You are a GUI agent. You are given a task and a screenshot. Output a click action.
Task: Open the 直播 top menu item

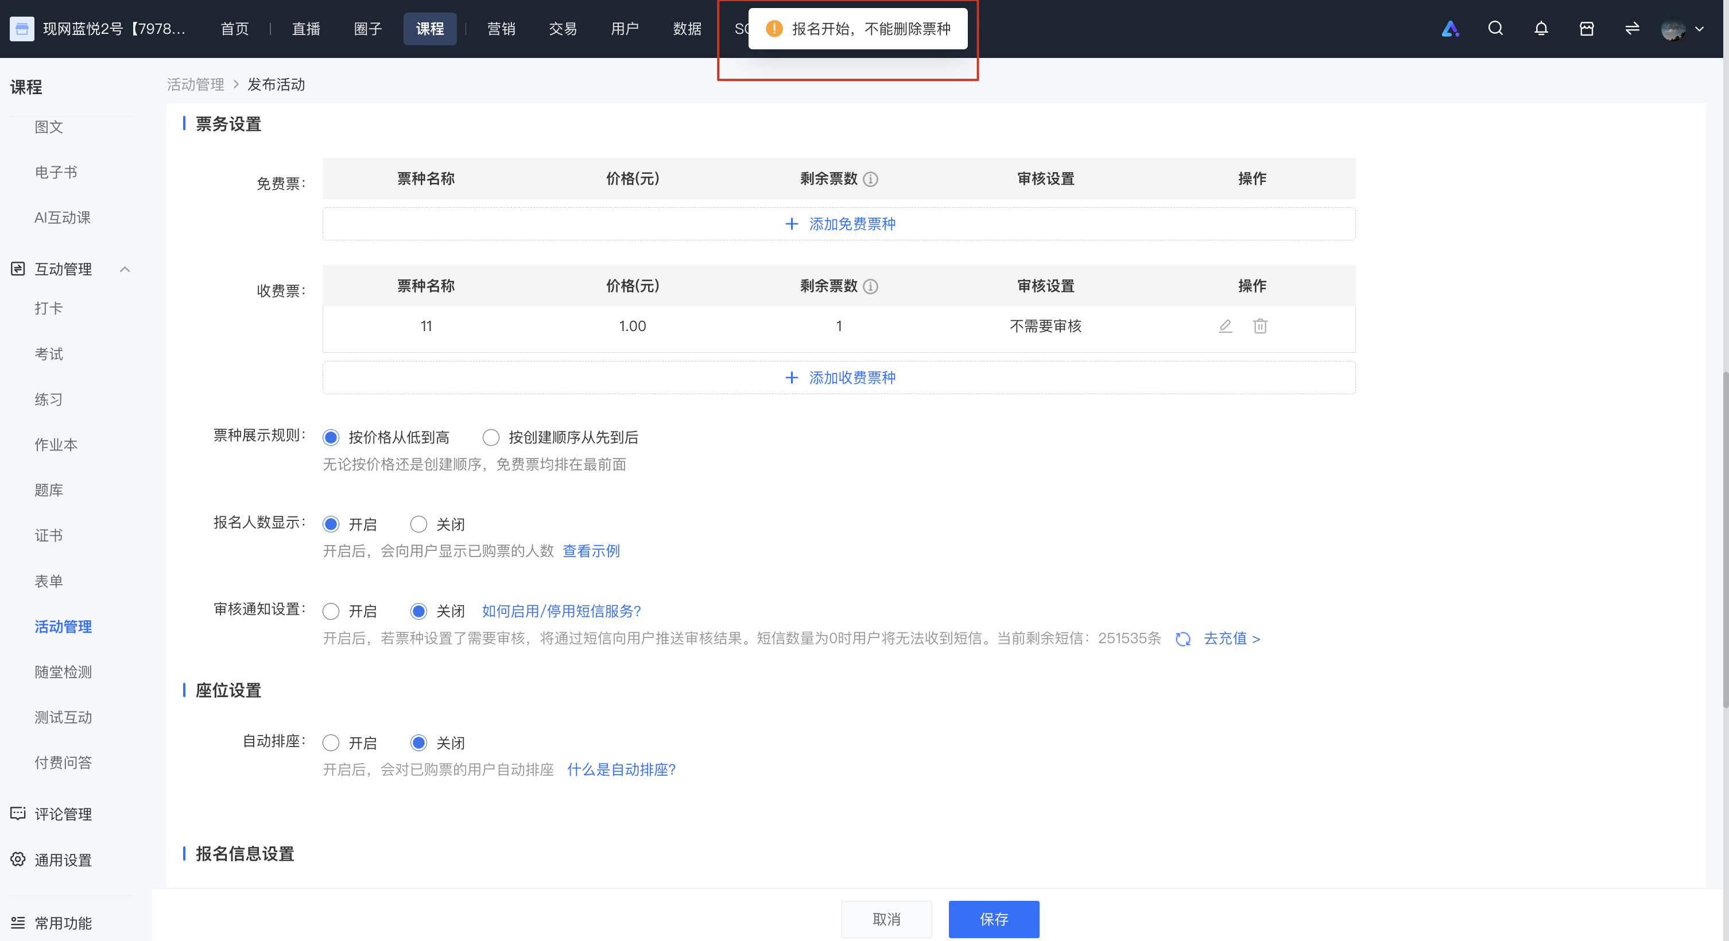[x=306, y=28]
